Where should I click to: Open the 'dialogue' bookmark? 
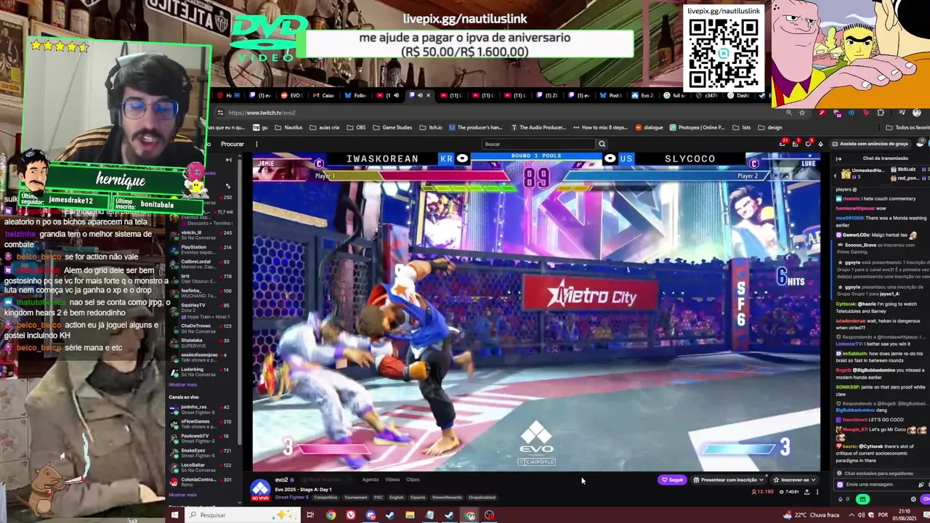650,127
